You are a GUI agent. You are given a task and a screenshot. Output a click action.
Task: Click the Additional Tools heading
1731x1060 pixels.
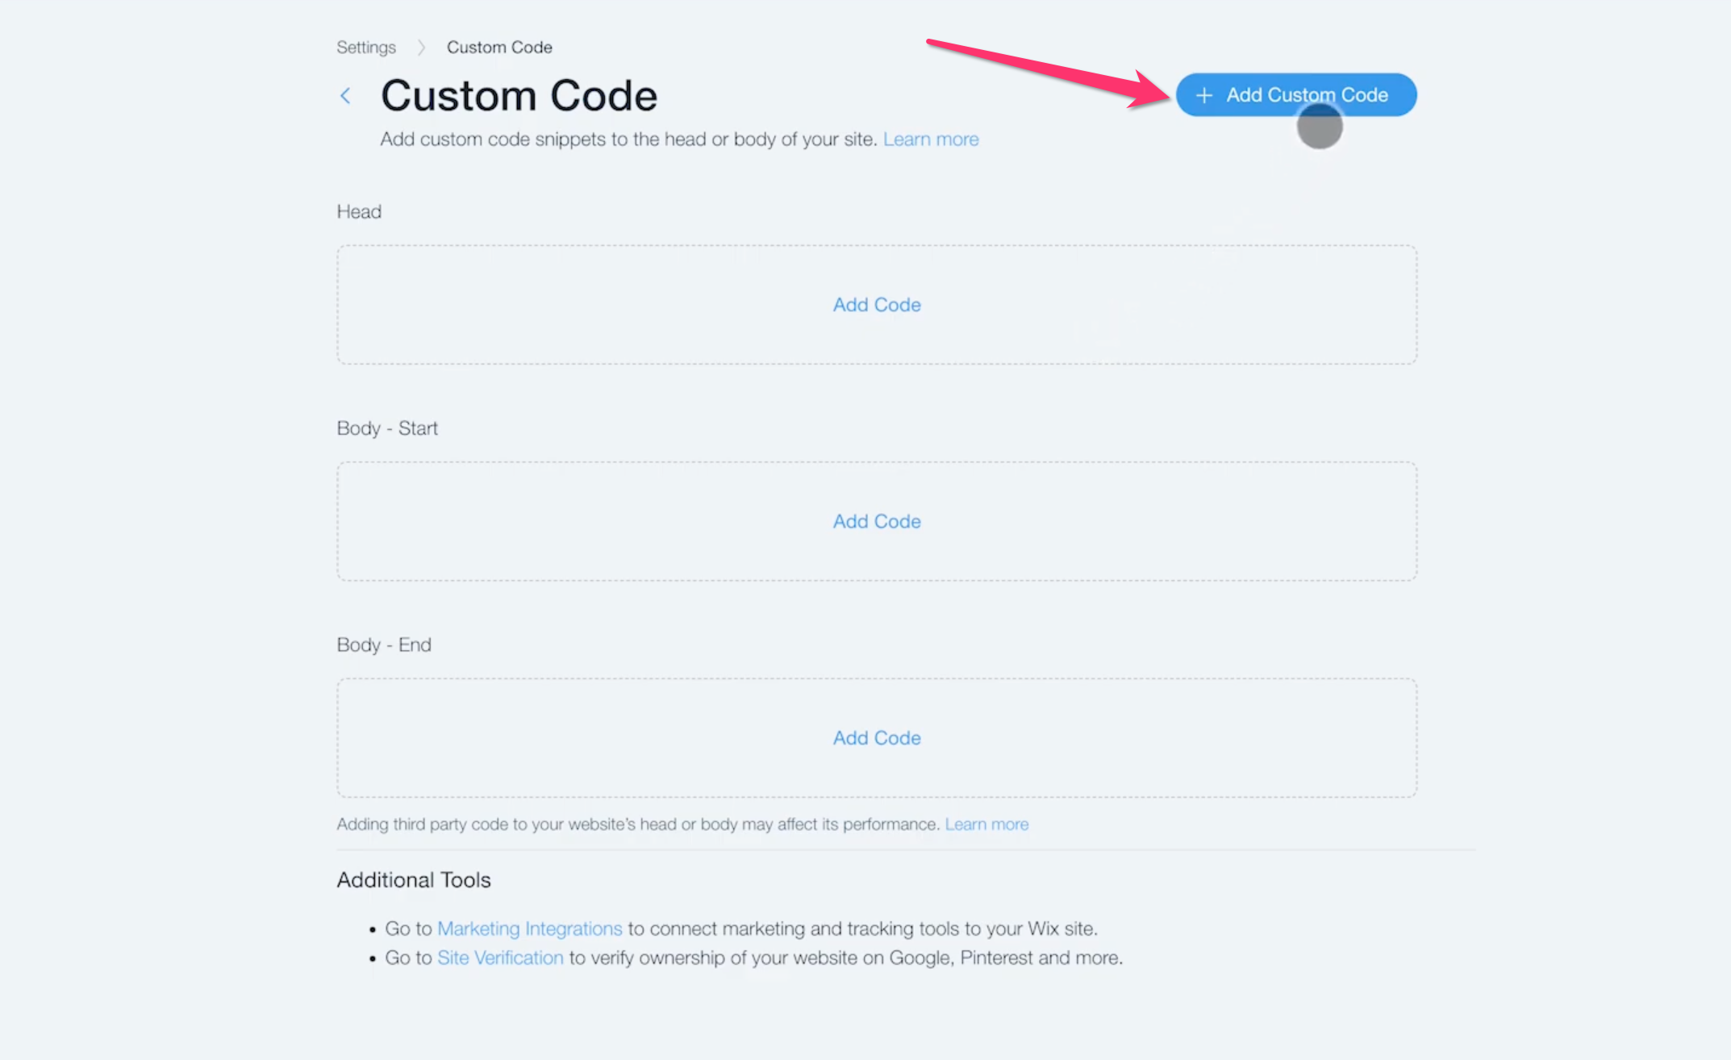point(414,880)
